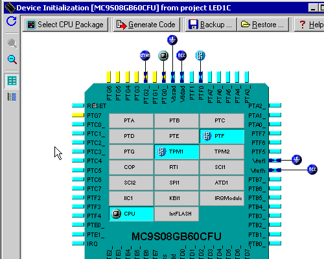324x259 pixels.
Task: Click the ground bubble connected to Vrefl
Action: point(297,160)
